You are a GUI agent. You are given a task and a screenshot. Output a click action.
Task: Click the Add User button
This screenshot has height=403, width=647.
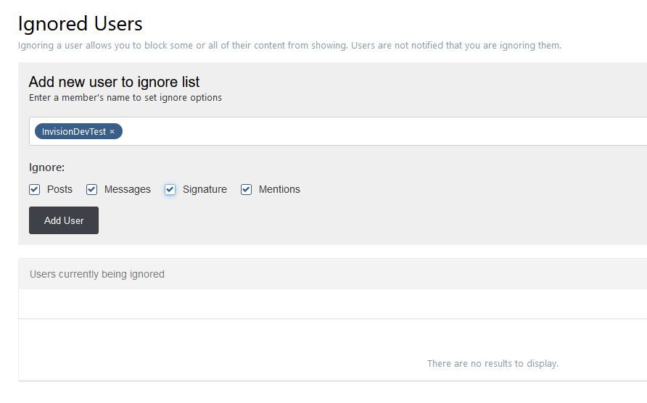[x=64, y=220]
